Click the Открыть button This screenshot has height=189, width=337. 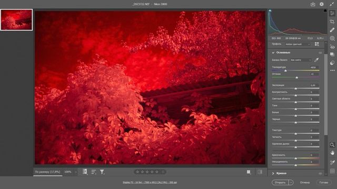click(280, 182)
